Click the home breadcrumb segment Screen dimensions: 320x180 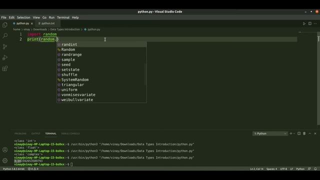16,29
